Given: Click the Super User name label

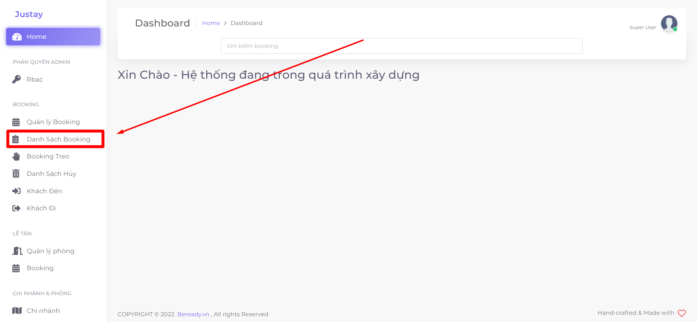Looking at the screenshot, I should coord(643,28).
